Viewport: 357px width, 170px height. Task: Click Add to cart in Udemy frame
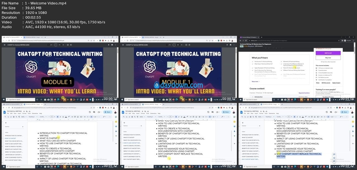coord(328,53)
